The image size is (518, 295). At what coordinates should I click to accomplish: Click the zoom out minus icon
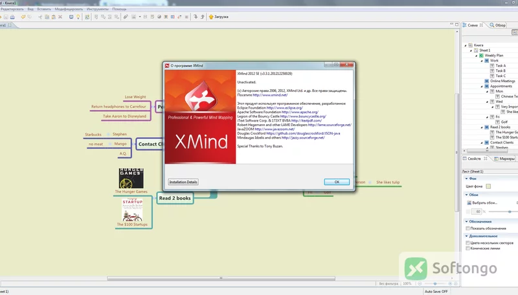(x=420, y=283)
